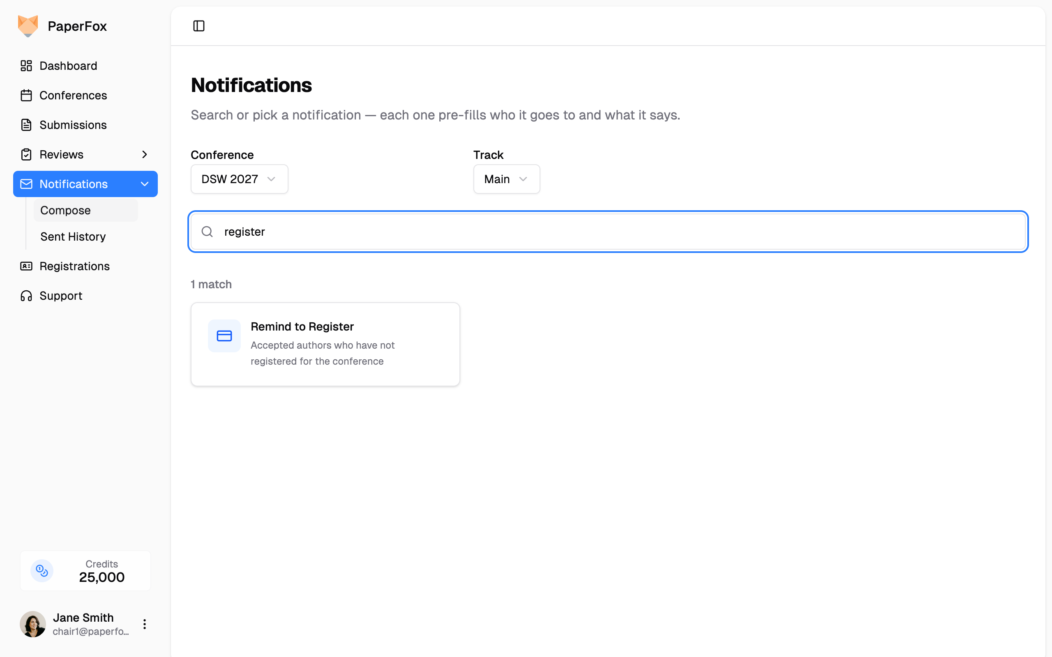This screenshot has width=1052, height=657.
Task: Open the DSW 2027 conference dropdown
Action: click(x=239, y=179)
